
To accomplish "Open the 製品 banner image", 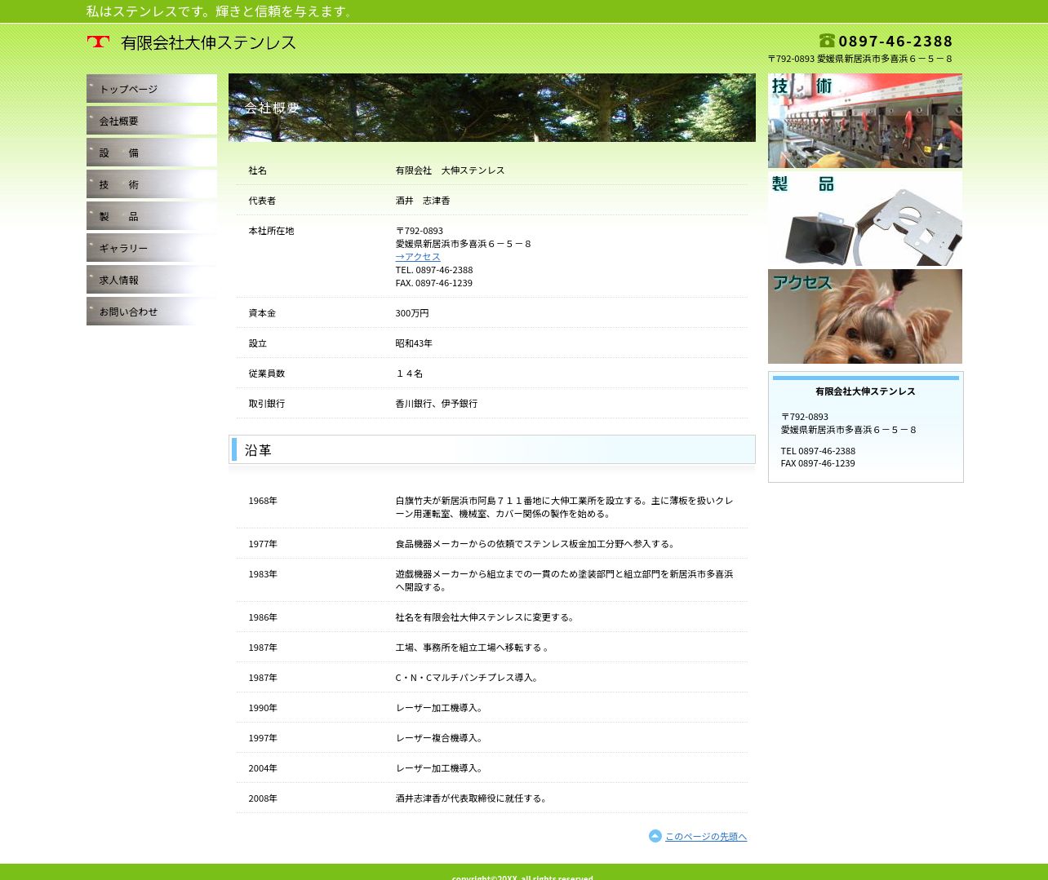I will pyautogui.click(x=865, y=219).
